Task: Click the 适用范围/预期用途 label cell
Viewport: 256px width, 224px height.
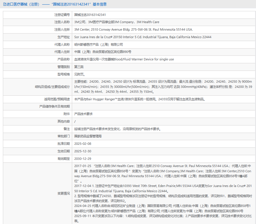Action: tap(38, 99)
